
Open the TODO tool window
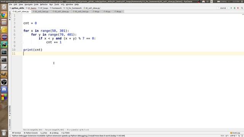65,133
